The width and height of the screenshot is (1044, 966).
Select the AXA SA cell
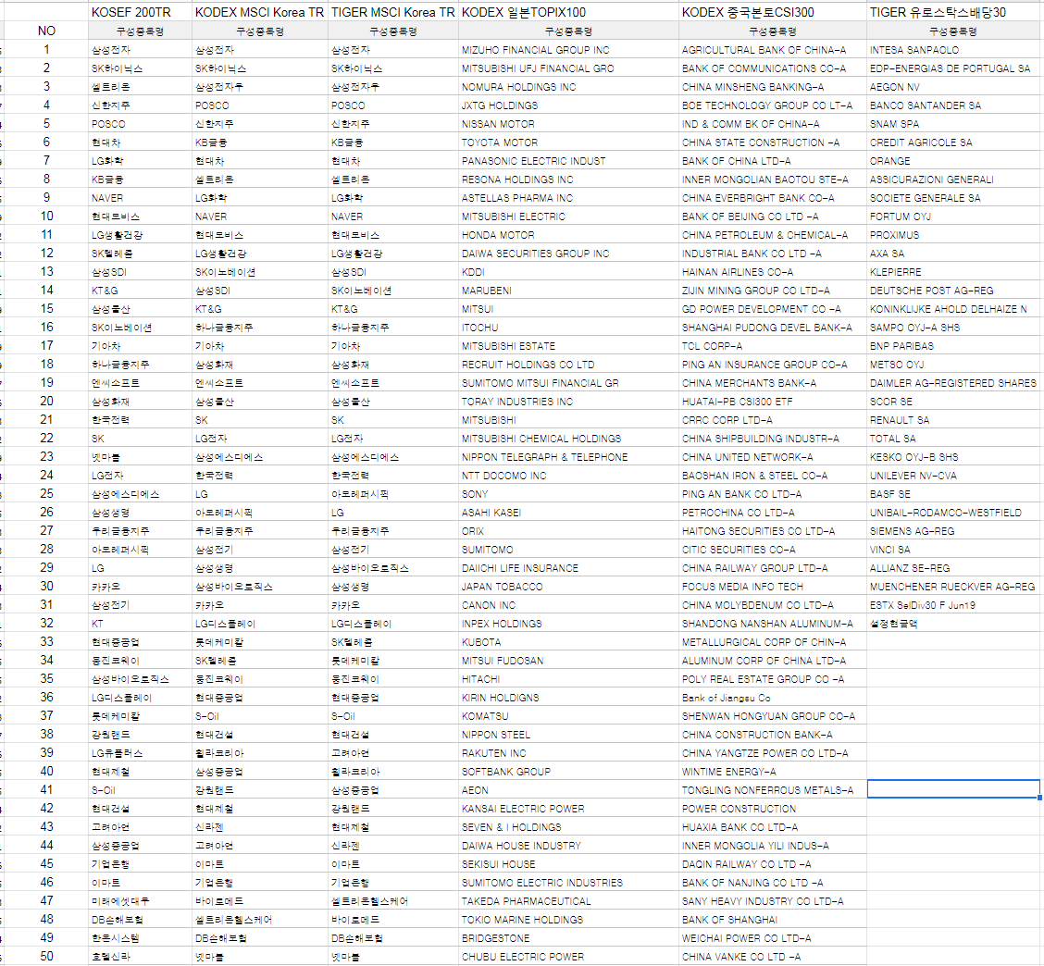point(952,253)
